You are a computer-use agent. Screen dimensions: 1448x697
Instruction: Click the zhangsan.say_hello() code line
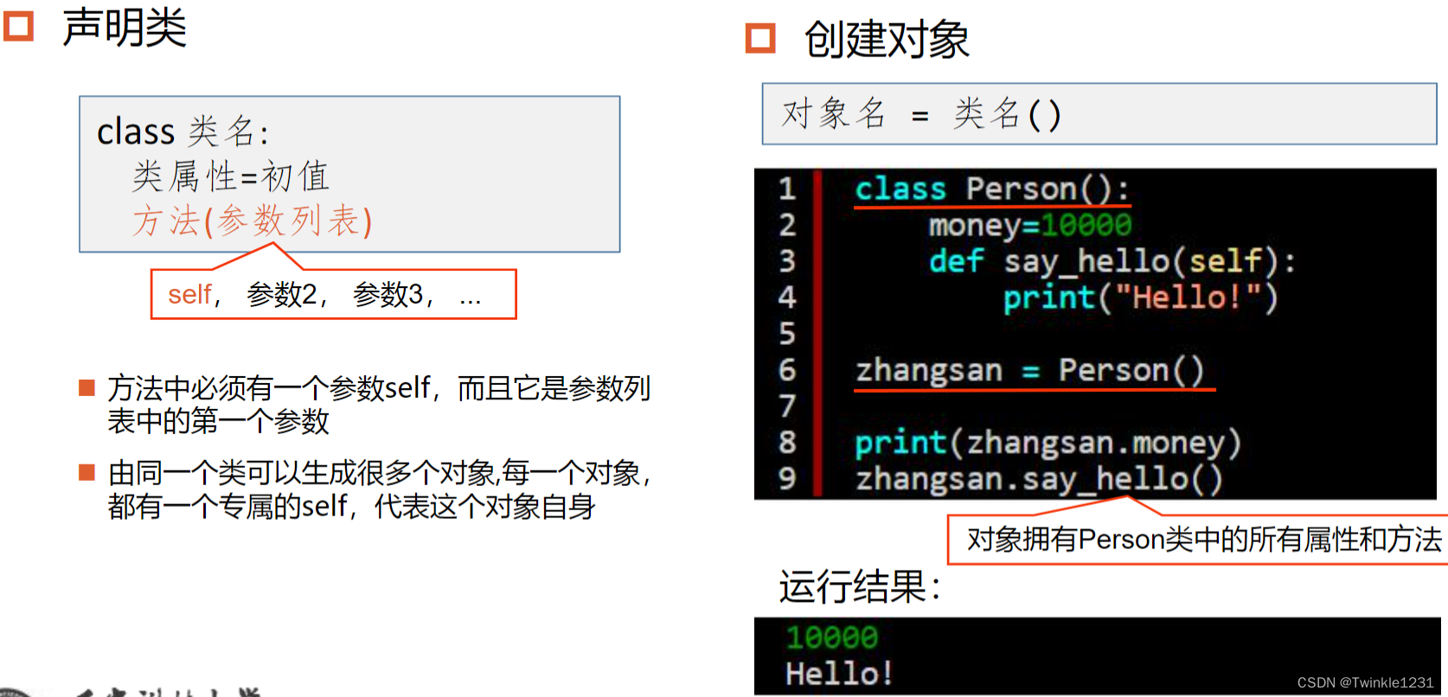tap(1039, 479)
